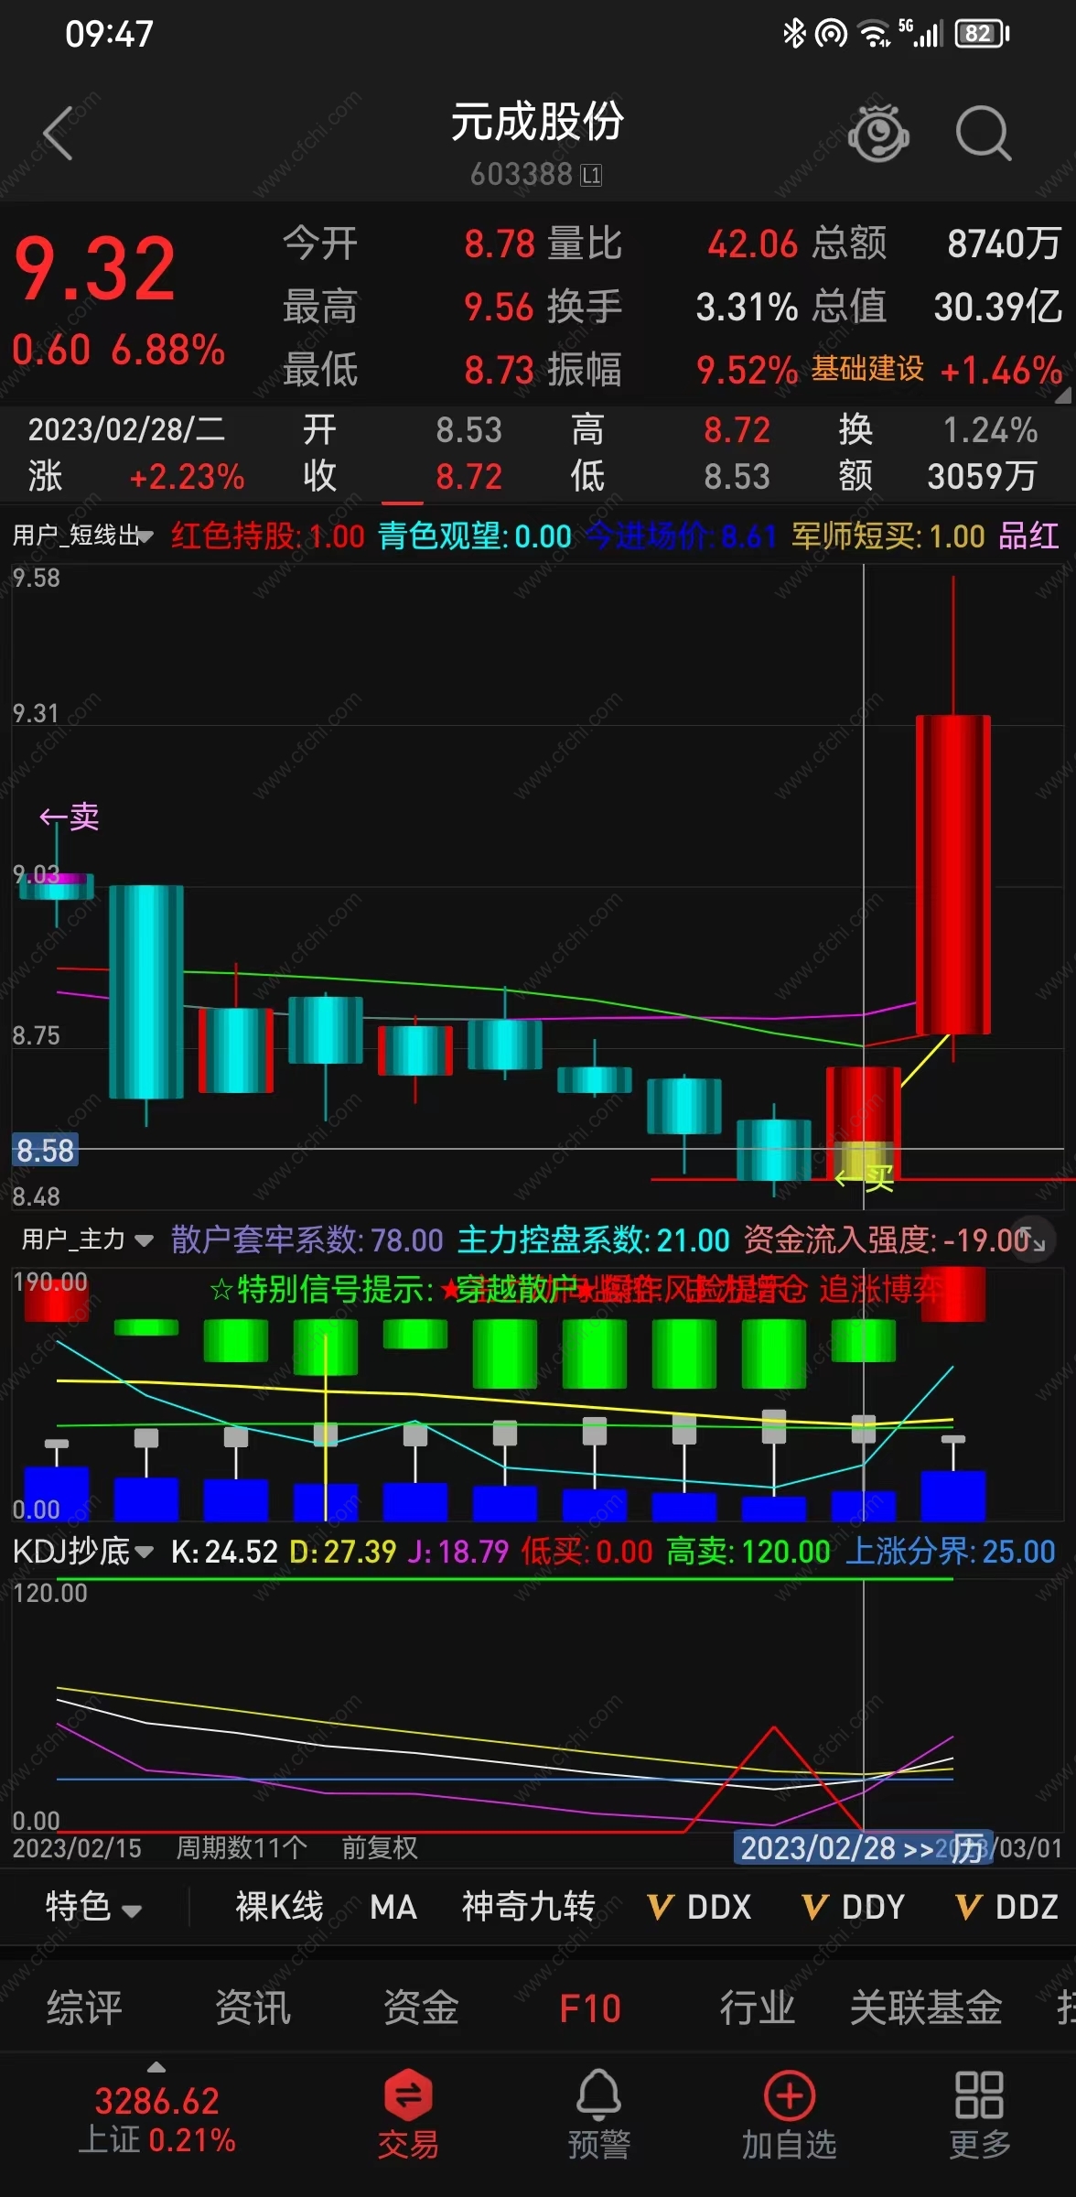Tap the 振幅 9.52% value

click(x=747, y=371)
